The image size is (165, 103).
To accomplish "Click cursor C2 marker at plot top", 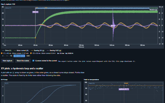I will (46, 8).
